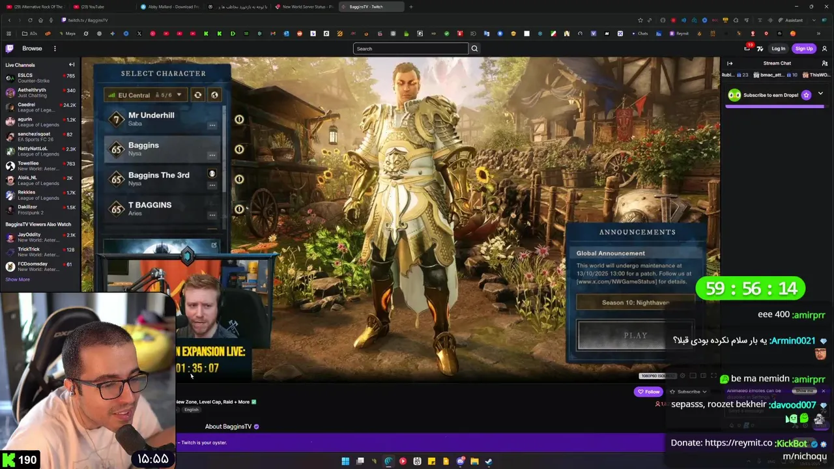Click info icon beside Mr Underhill row
The image size is (834, 469).
coord(239,119)
